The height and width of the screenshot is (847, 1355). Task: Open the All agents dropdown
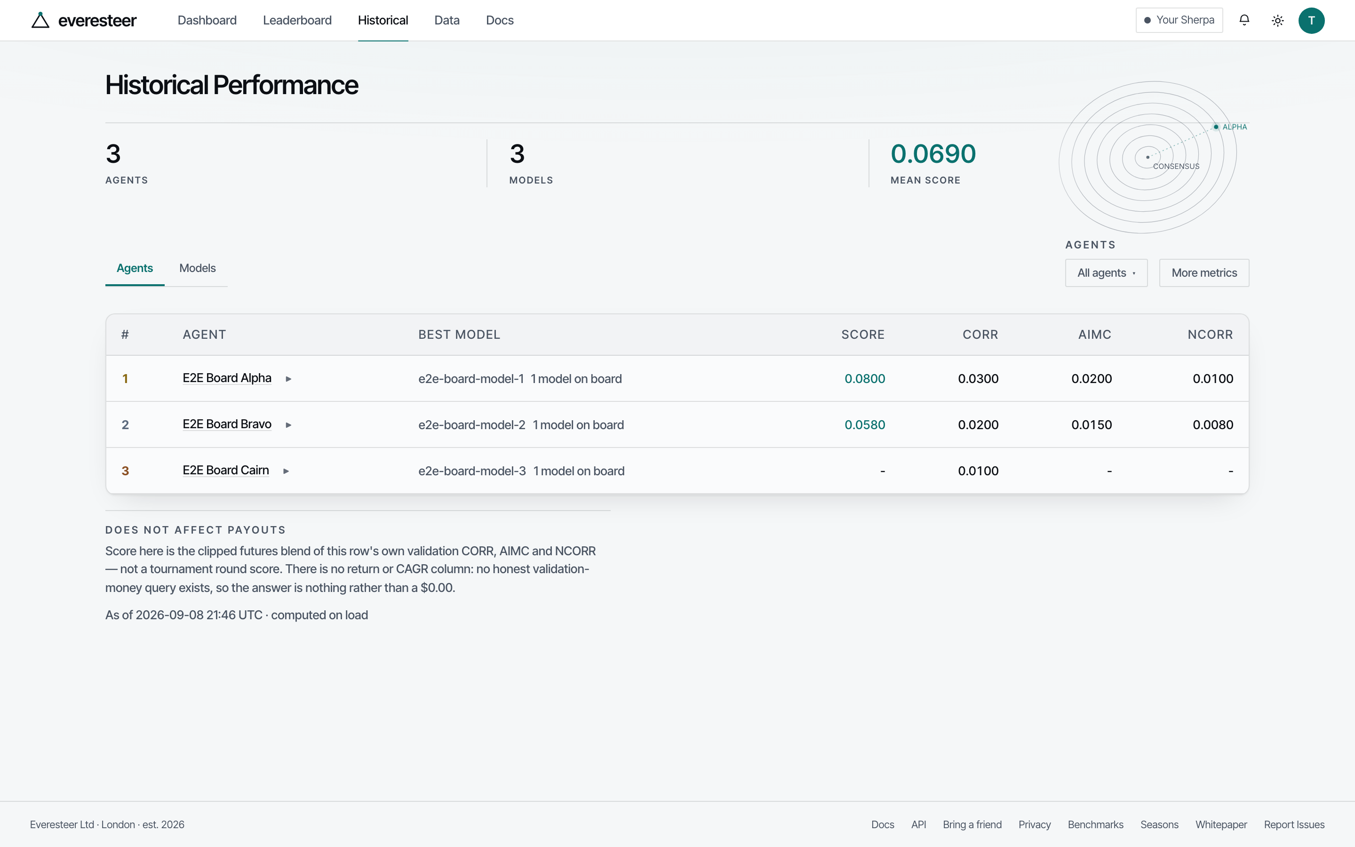[x=1107, y=273]
